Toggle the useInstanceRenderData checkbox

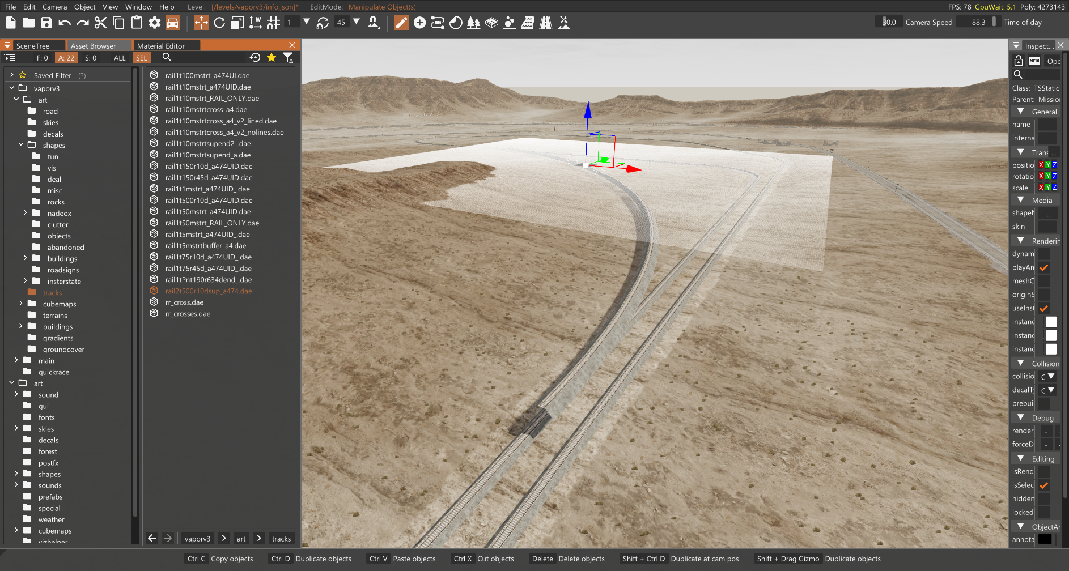(x=1043, y=308)
